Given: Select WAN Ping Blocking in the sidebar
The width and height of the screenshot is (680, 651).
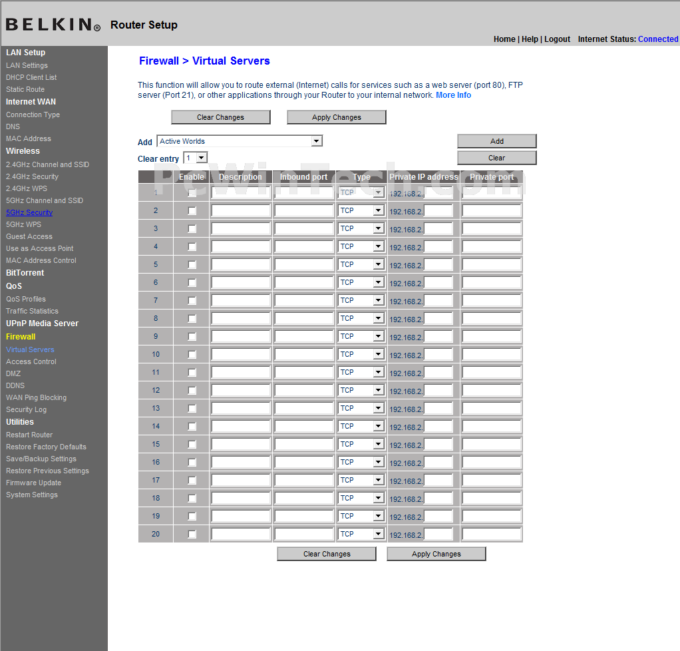Looking at the screenshot, I should pos(37,397).
